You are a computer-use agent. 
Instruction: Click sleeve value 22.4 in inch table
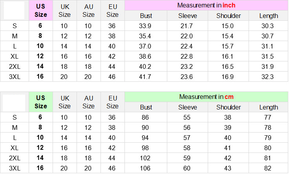click(188, 46)
